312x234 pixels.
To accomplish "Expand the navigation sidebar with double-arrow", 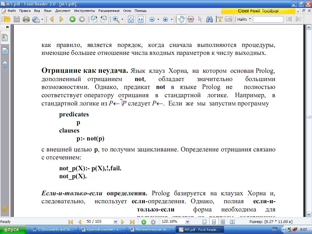I will click(8, 27).
